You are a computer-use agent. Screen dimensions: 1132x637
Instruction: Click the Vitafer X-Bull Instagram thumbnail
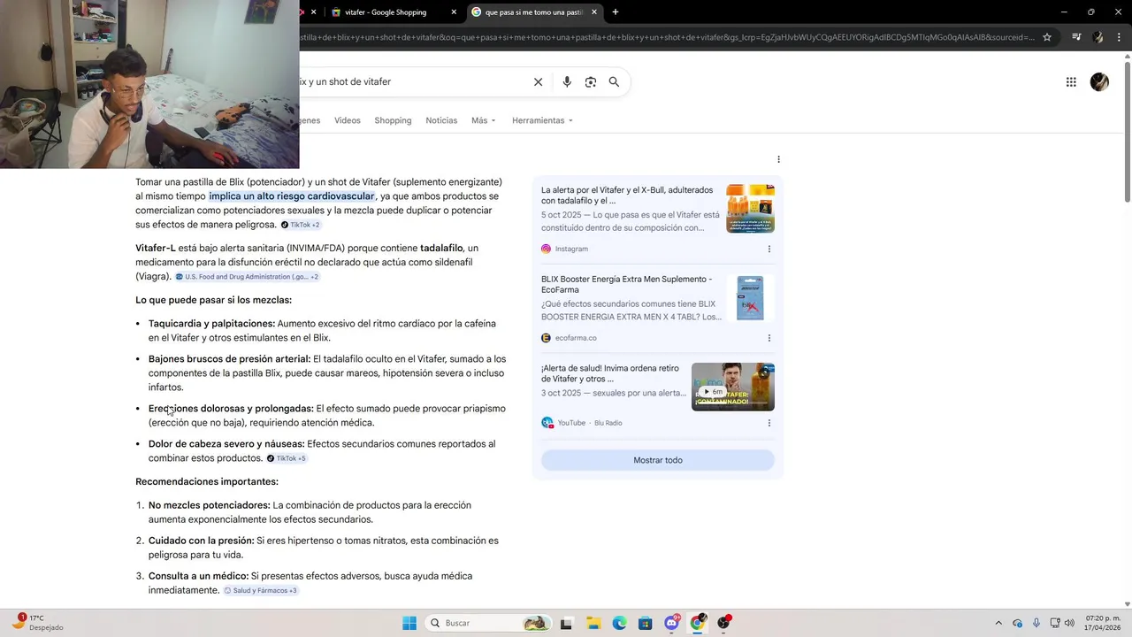(750, 208)
